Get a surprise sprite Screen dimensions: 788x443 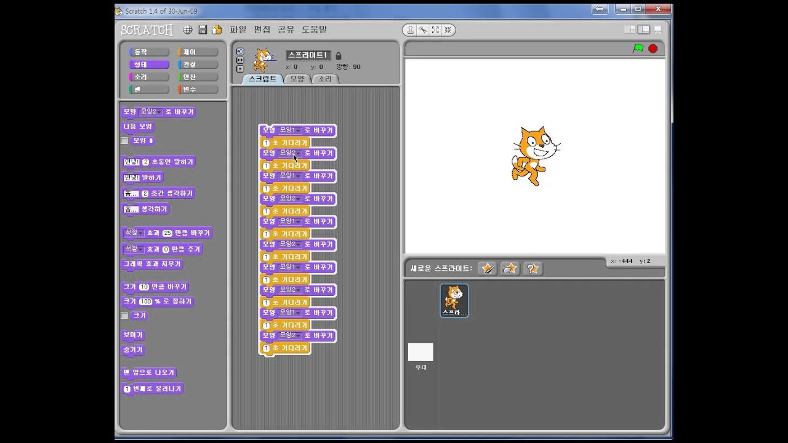pos(533,268)
